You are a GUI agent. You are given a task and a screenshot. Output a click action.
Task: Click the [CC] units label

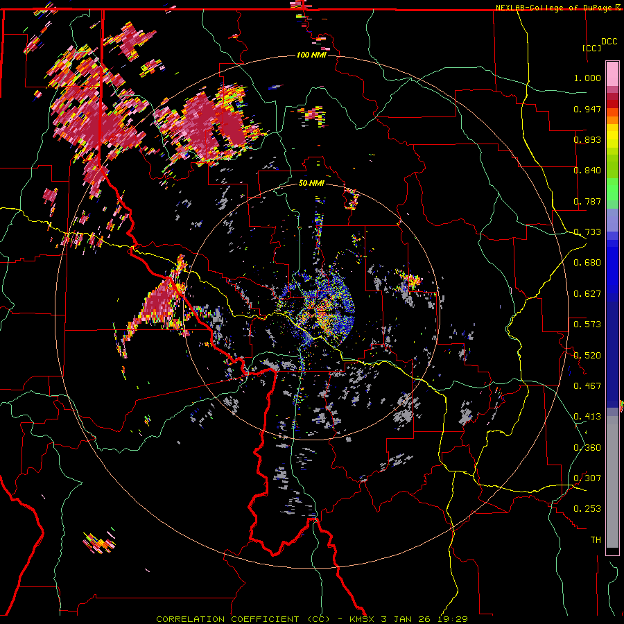pos(592,48)
